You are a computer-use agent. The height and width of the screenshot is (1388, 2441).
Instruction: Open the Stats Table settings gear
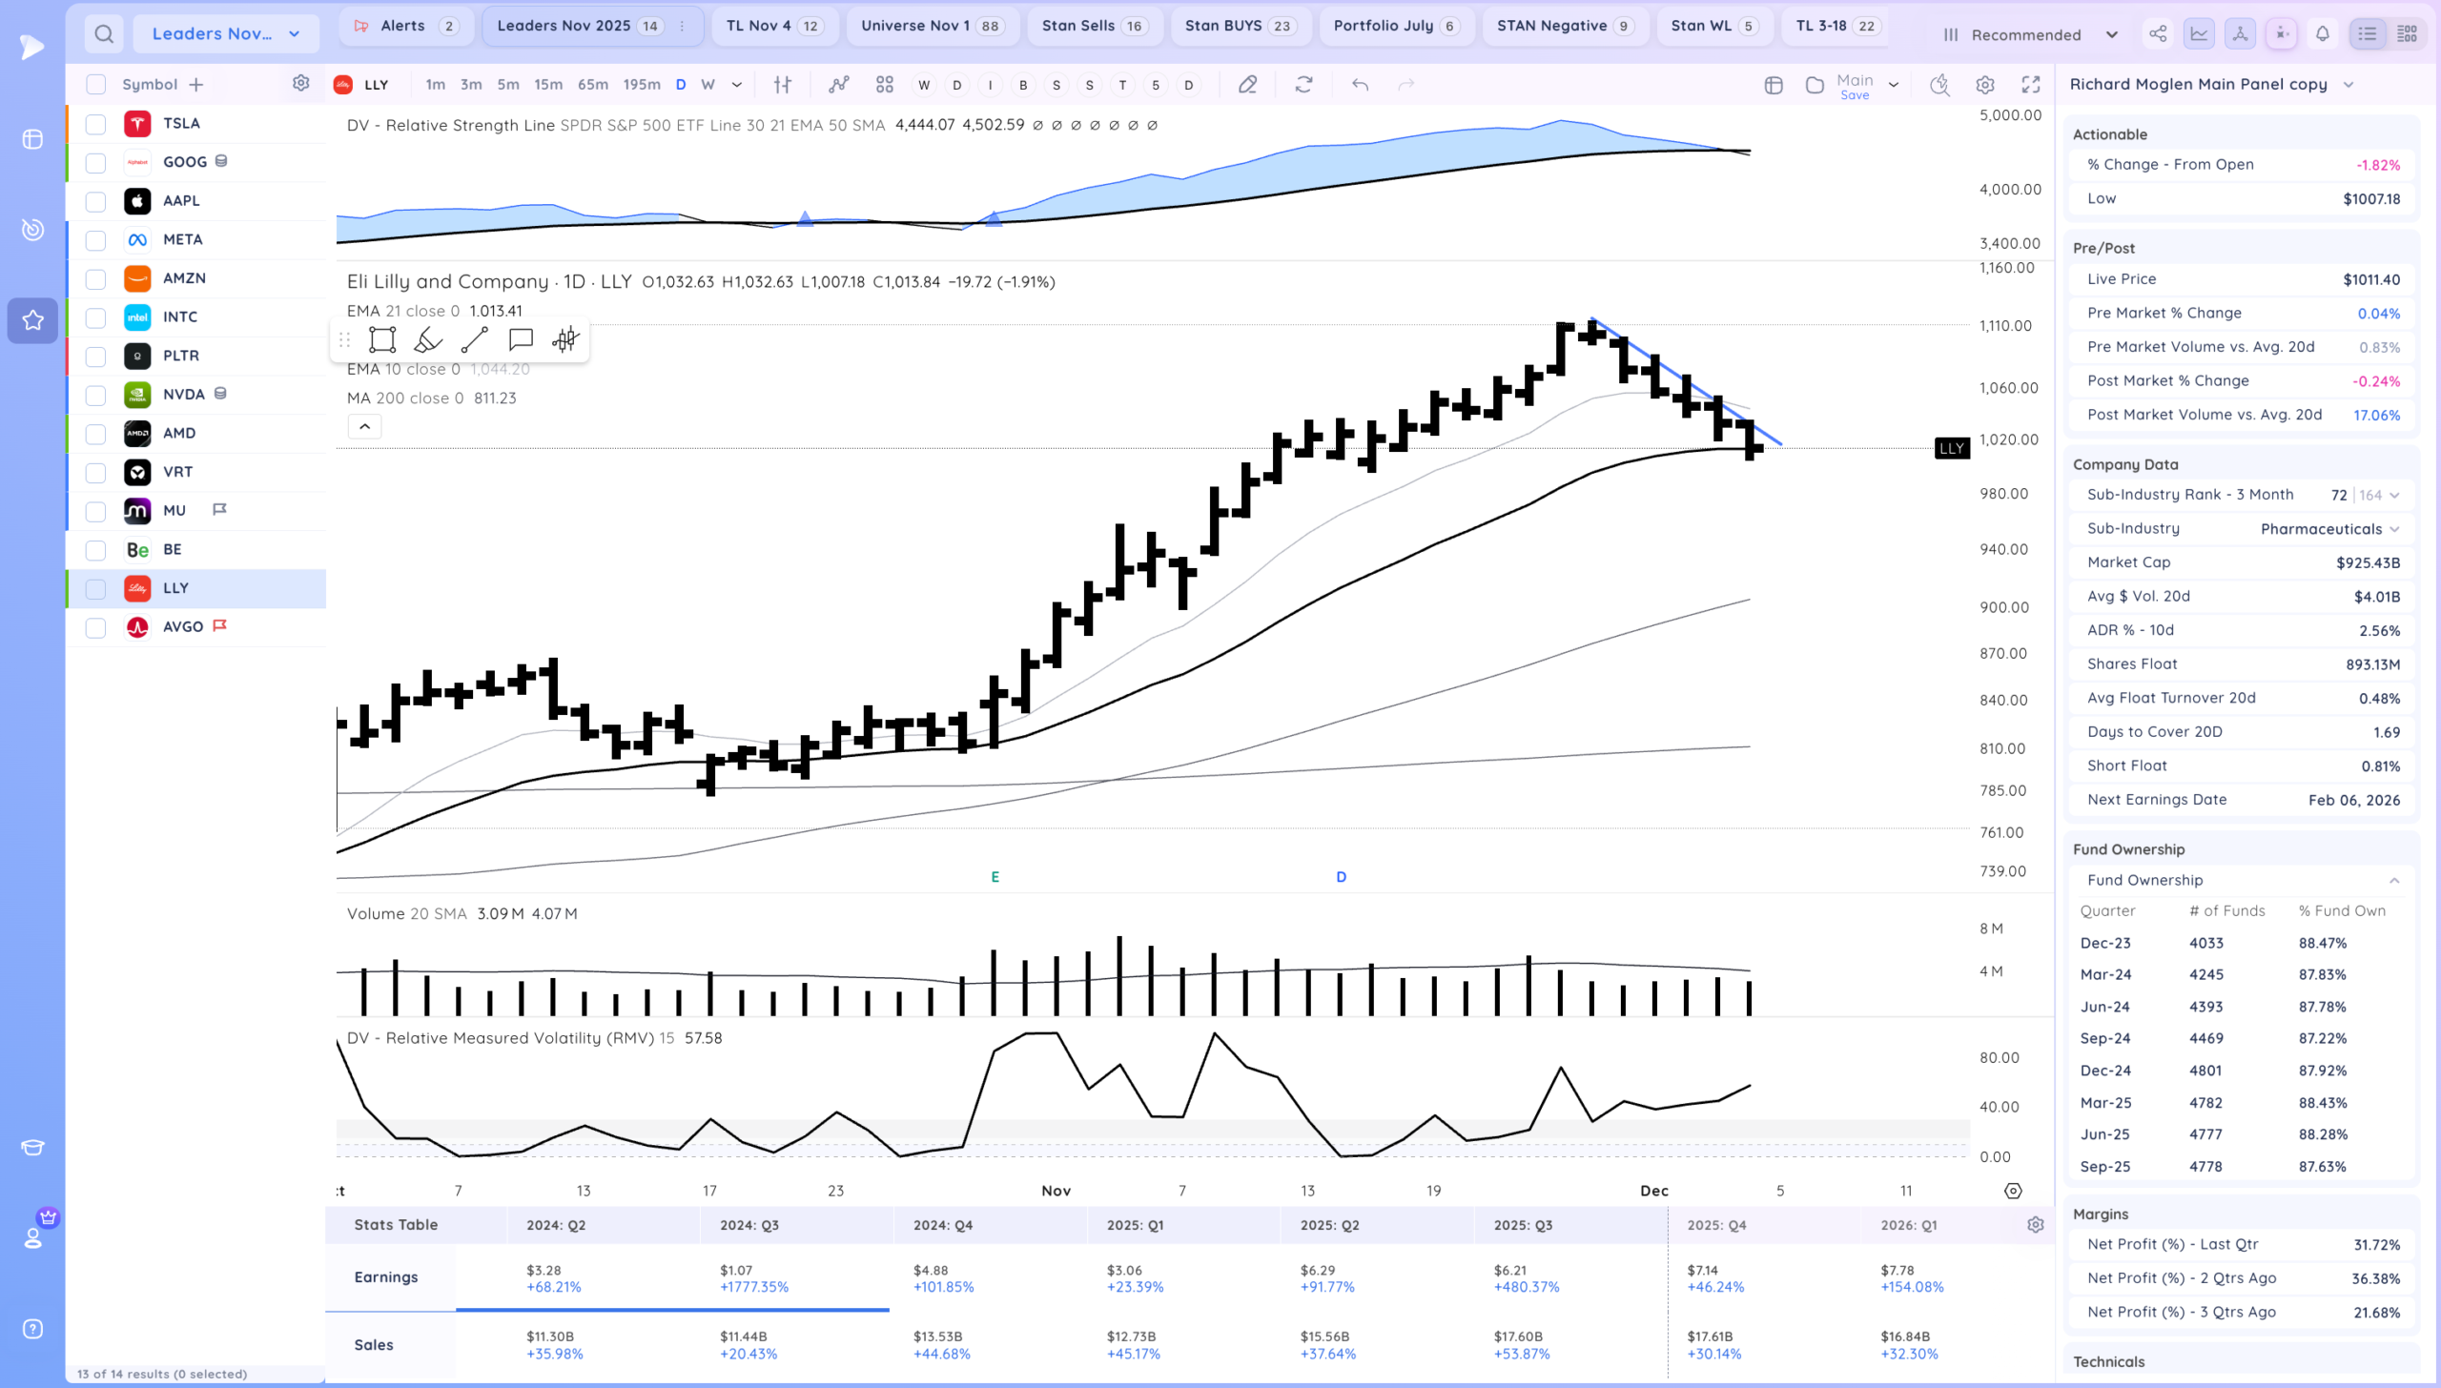tap(2036, 1225)
